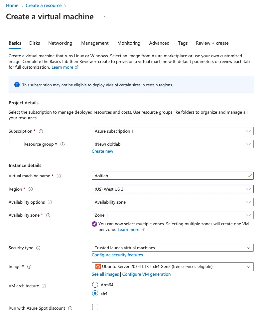Click the Image field info icon

point(29,266)
